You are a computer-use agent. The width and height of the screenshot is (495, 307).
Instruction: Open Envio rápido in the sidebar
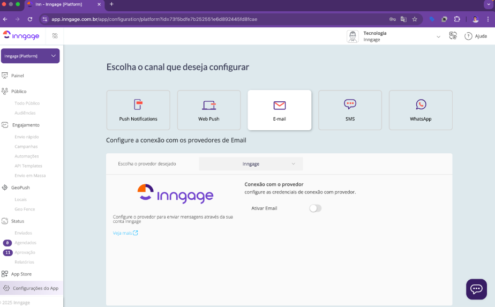point(27,137)
